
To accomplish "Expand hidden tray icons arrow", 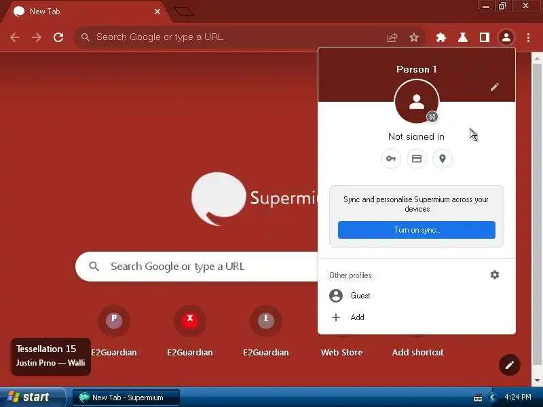I will click(x=492, y=398).
